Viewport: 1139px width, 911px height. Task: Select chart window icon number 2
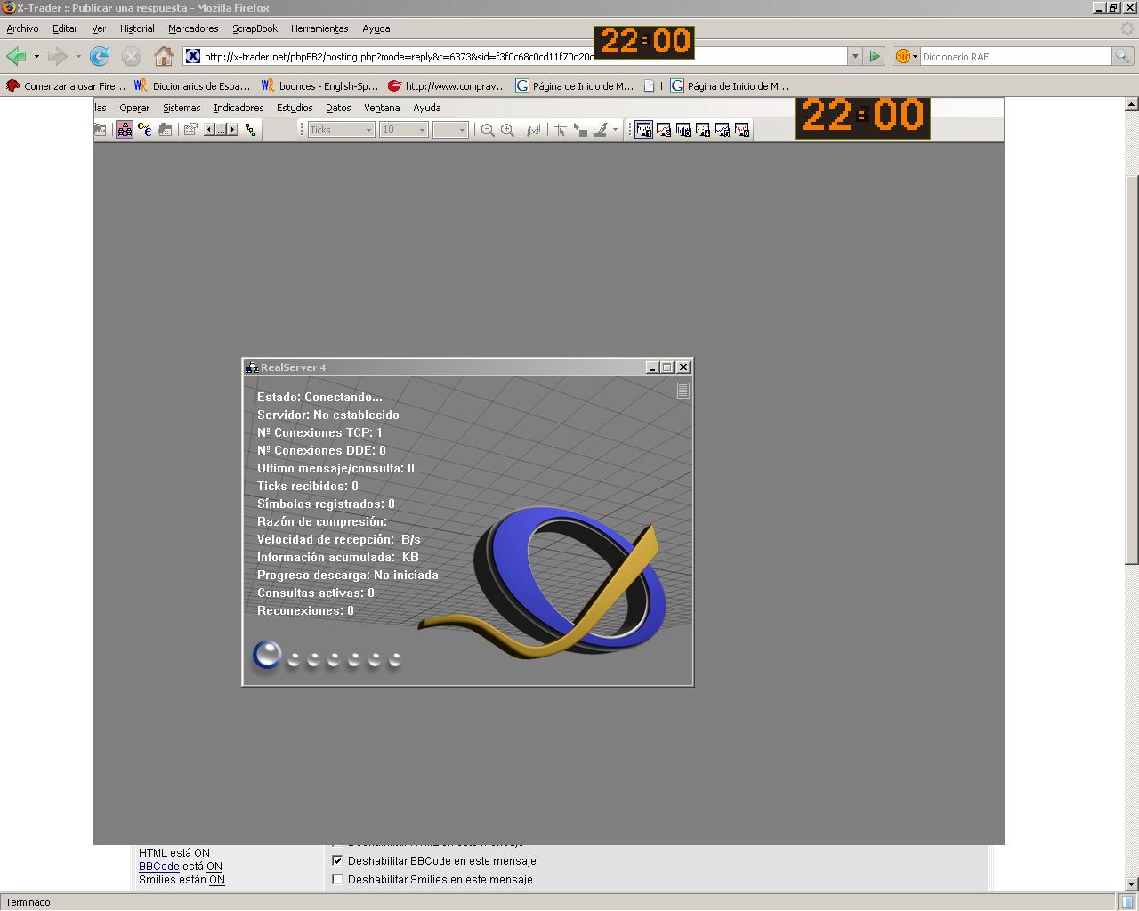click(664, 130)
